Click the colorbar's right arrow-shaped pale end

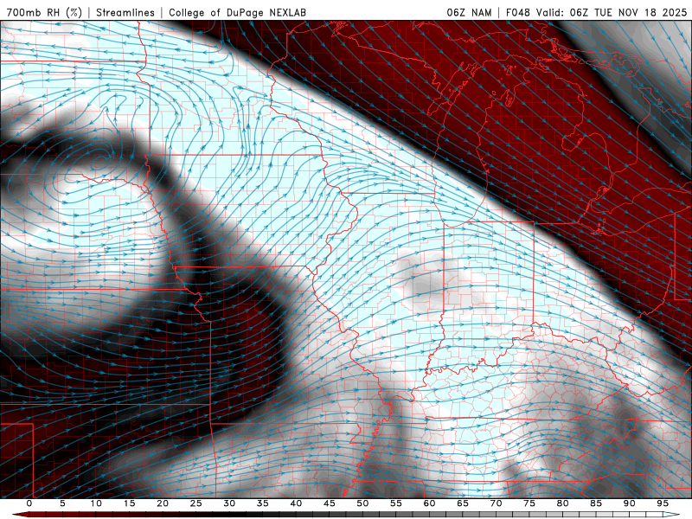(x=671, y=515)
